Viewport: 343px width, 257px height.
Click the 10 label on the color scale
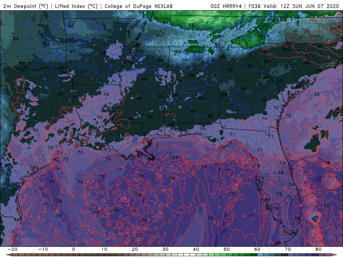pos(104,249)
